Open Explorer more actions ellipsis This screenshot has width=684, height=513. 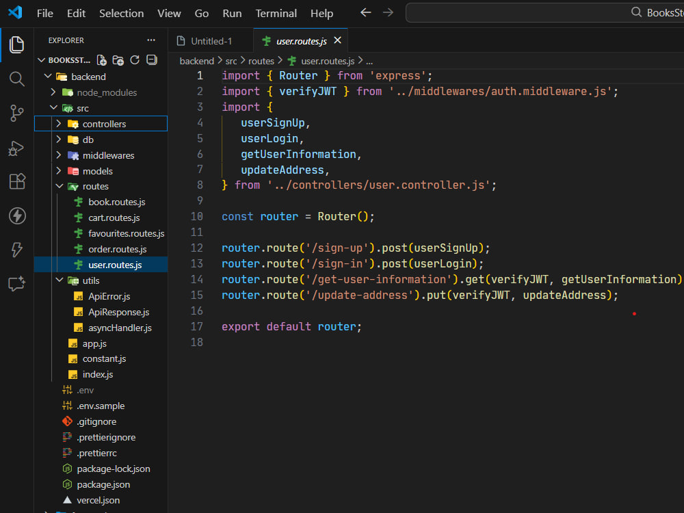click(151, 40)
